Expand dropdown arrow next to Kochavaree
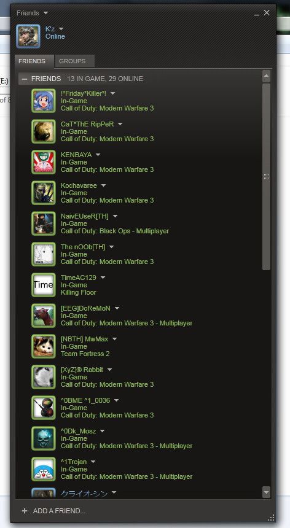This screenshot has width=290, height=528. tap(103, 185)
